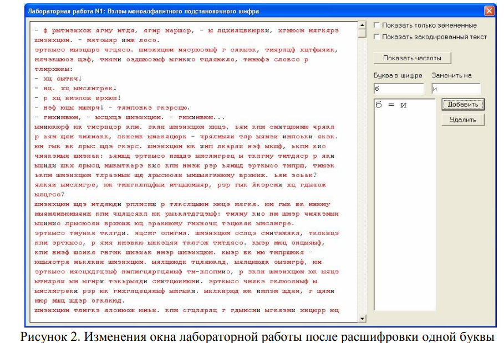Select the 'б = и' substitution entry
The width and height of the screenshot is (504, 343).
pyautogui.click(x=391, y=105)
